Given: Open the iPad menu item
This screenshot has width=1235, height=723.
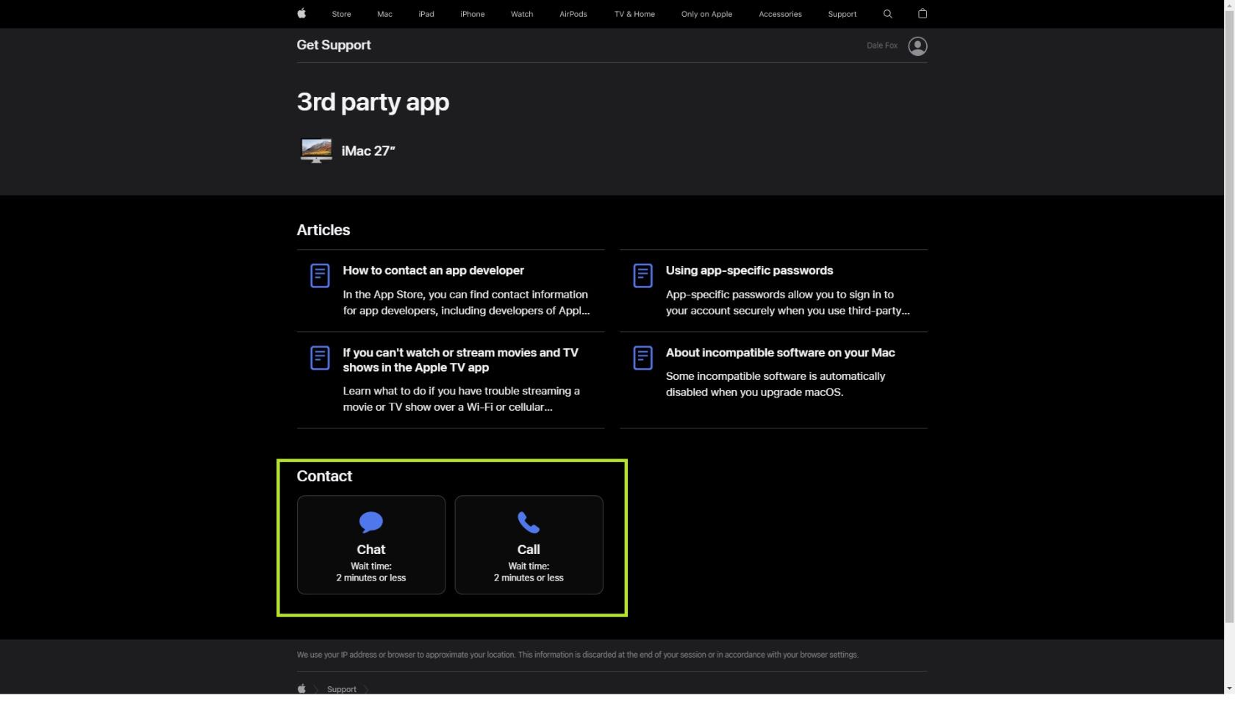Looking at the screenshot, I should pos(426,14).
